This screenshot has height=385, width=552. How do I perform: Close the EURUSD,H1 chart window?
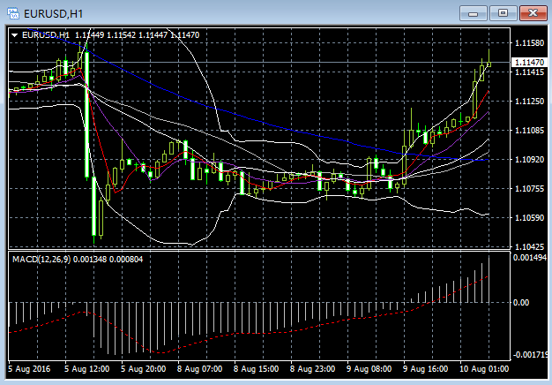[533, 13]
